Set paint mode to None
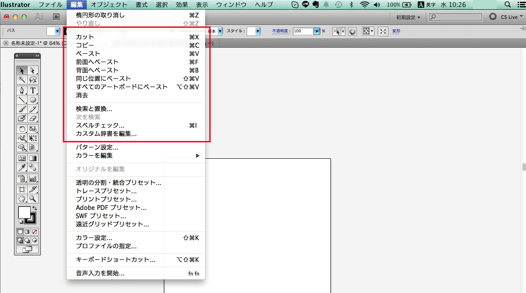The height and width of the screenshot is (293, 526). [x=35, y=231]
